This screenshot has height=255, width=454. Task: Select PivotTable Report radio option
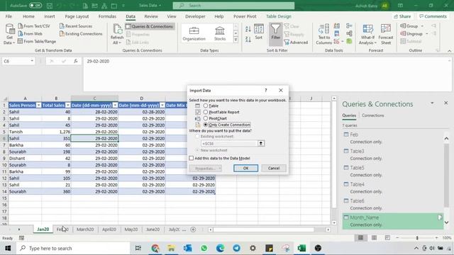[x=206, y=112]
